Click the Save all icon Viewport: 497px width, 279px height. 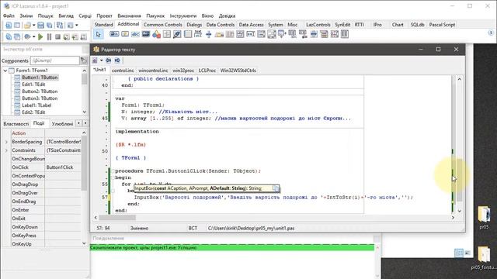click(50, 26)
